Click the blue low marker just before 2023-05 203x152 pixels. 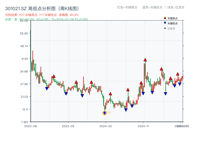pyautogui.click(x=66, y=94)
